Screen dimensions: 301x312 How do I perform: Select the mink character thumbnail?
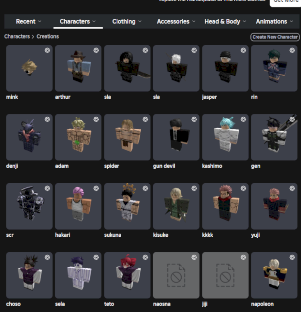coord(29,68)
